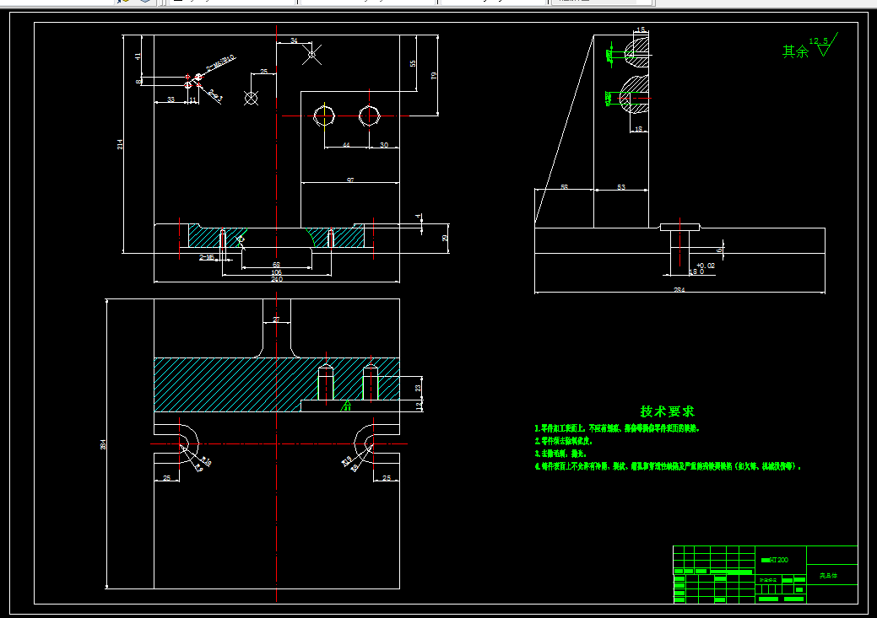This screenshot has height=618, width=877.
Task: Select the '11' dimension next to 33
Action: click(x=193, y=100)
